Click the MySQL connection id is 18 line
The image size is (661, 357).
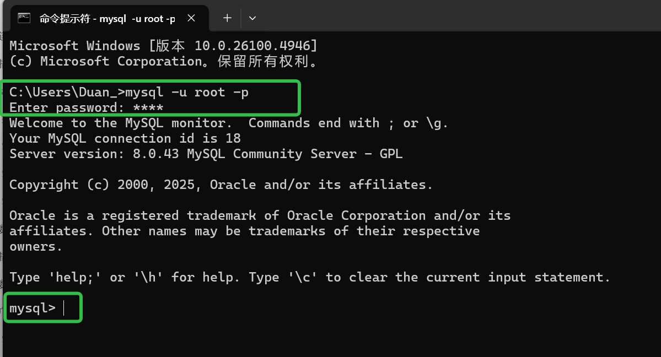(125, 138)
